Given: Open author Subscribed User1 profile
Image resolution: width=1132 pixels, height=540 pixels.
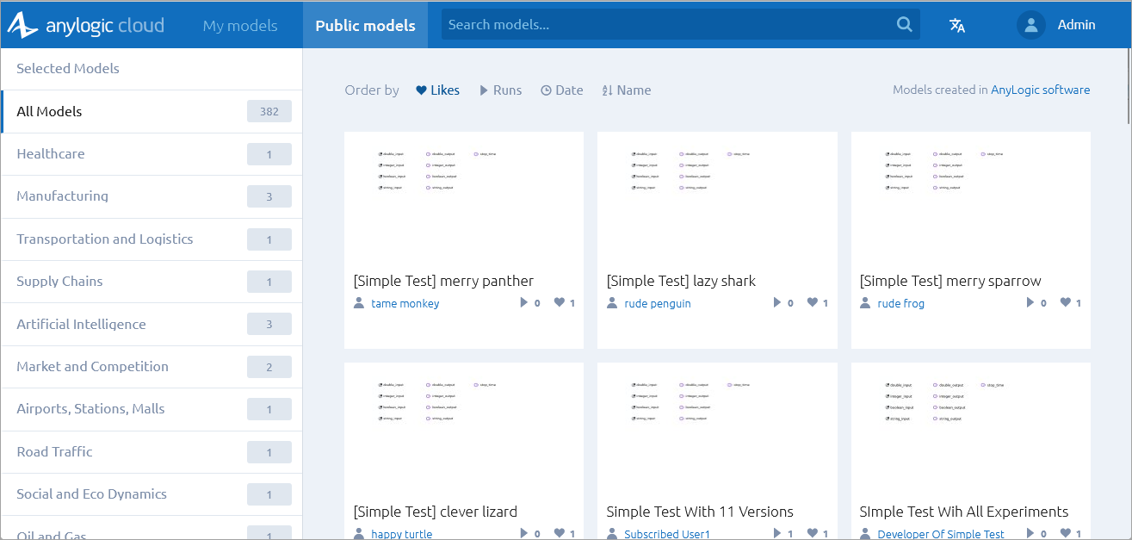Looking at the screenshot, I should click(x=667, y=534).
